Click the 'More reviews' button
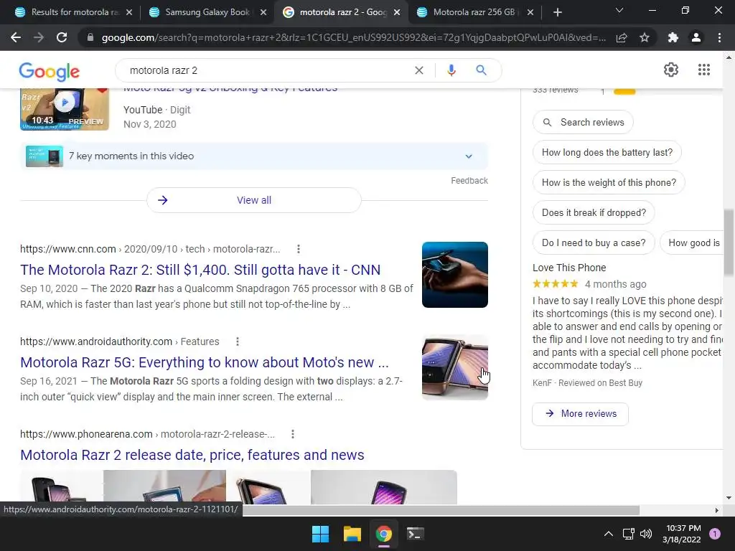Screen dimensions: 735x551 [580, 414]
